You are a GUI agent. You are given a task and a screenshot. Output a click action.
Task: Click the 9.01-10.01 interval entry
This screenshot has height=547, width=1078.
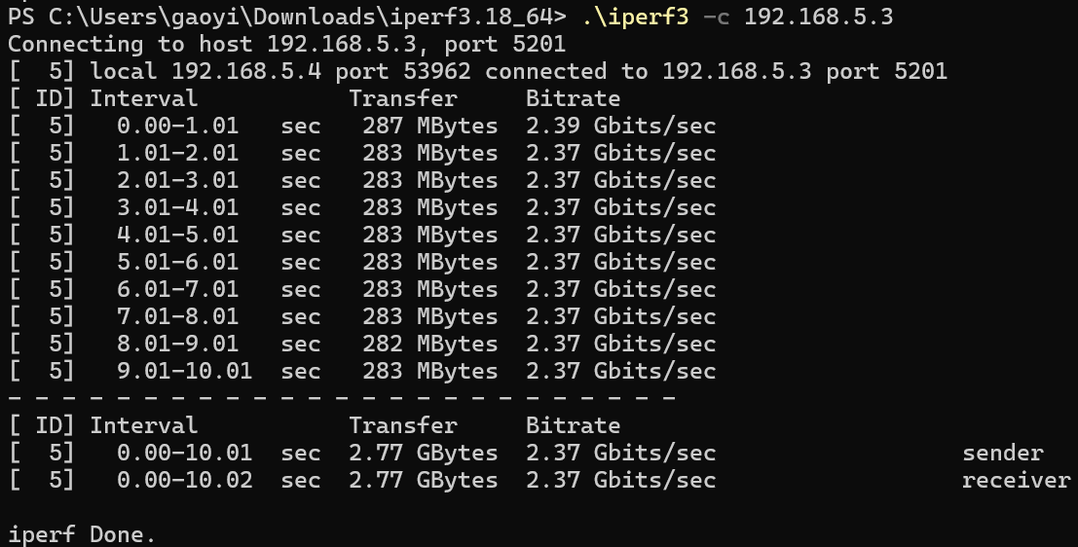[x=184, y=371]
